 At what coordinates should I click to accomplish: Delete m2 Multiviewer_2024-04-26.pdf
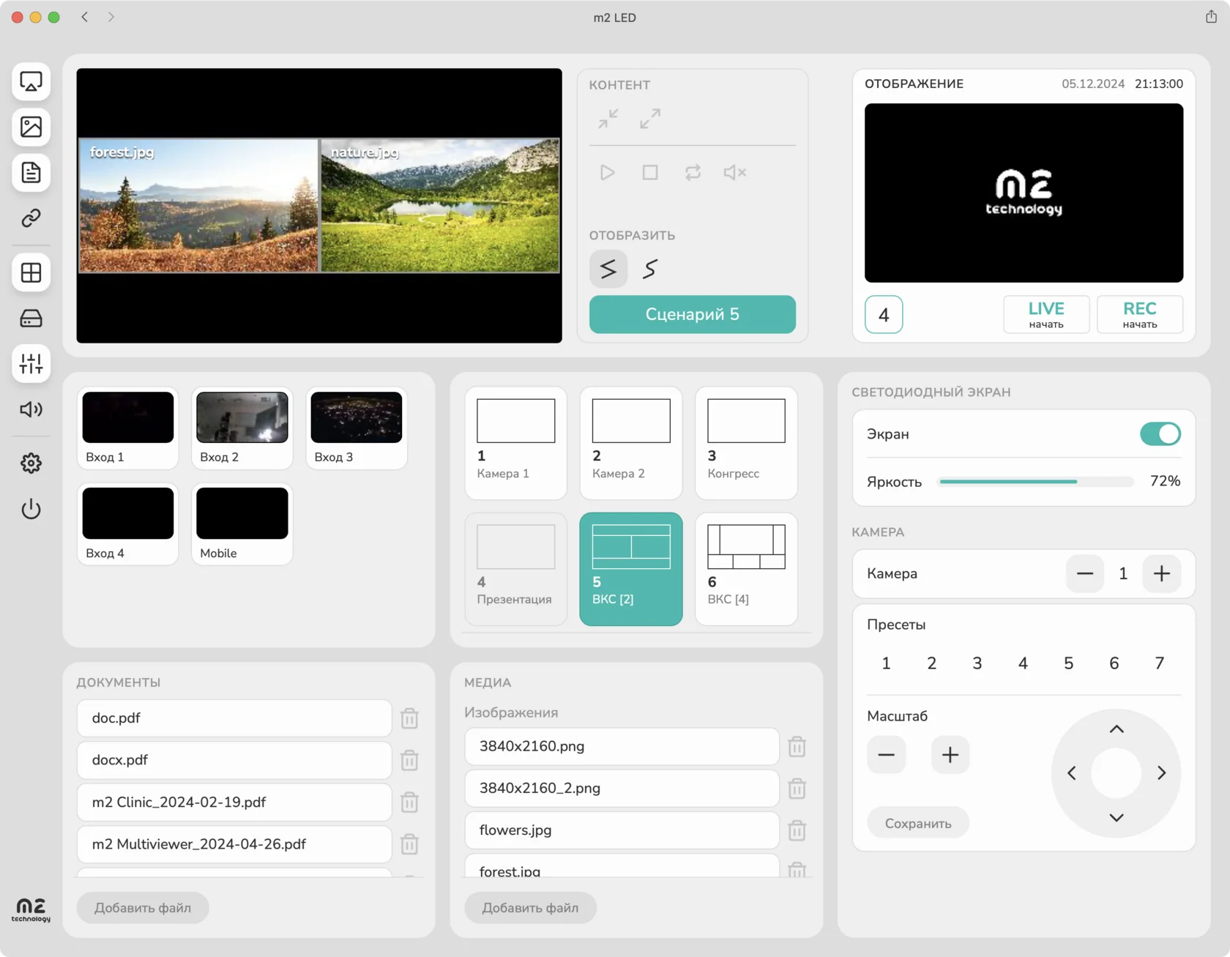[x=410, y=844]
